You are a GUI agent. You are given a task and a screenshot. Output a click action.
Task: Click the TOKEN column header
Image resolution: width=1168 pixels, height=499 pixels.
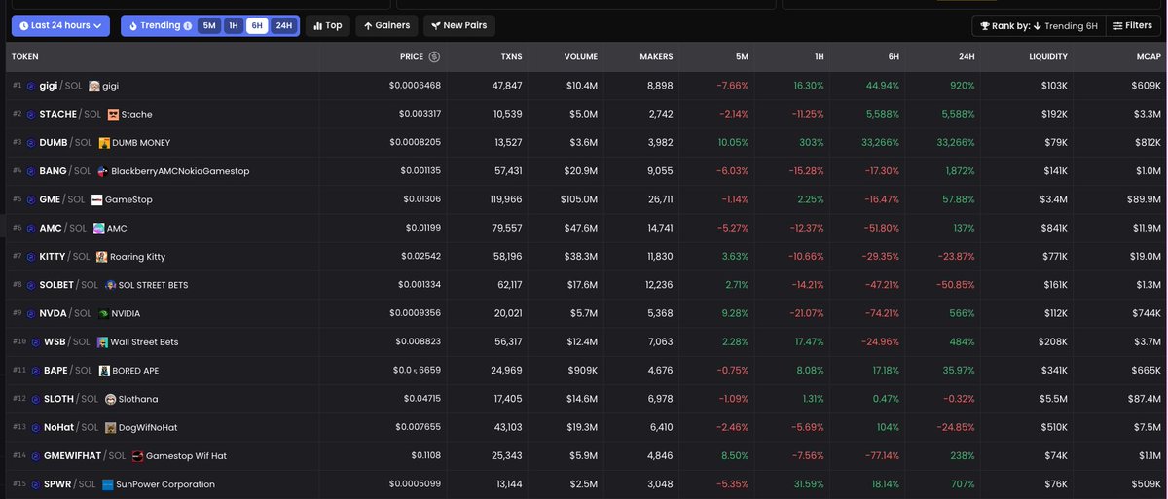25,57
